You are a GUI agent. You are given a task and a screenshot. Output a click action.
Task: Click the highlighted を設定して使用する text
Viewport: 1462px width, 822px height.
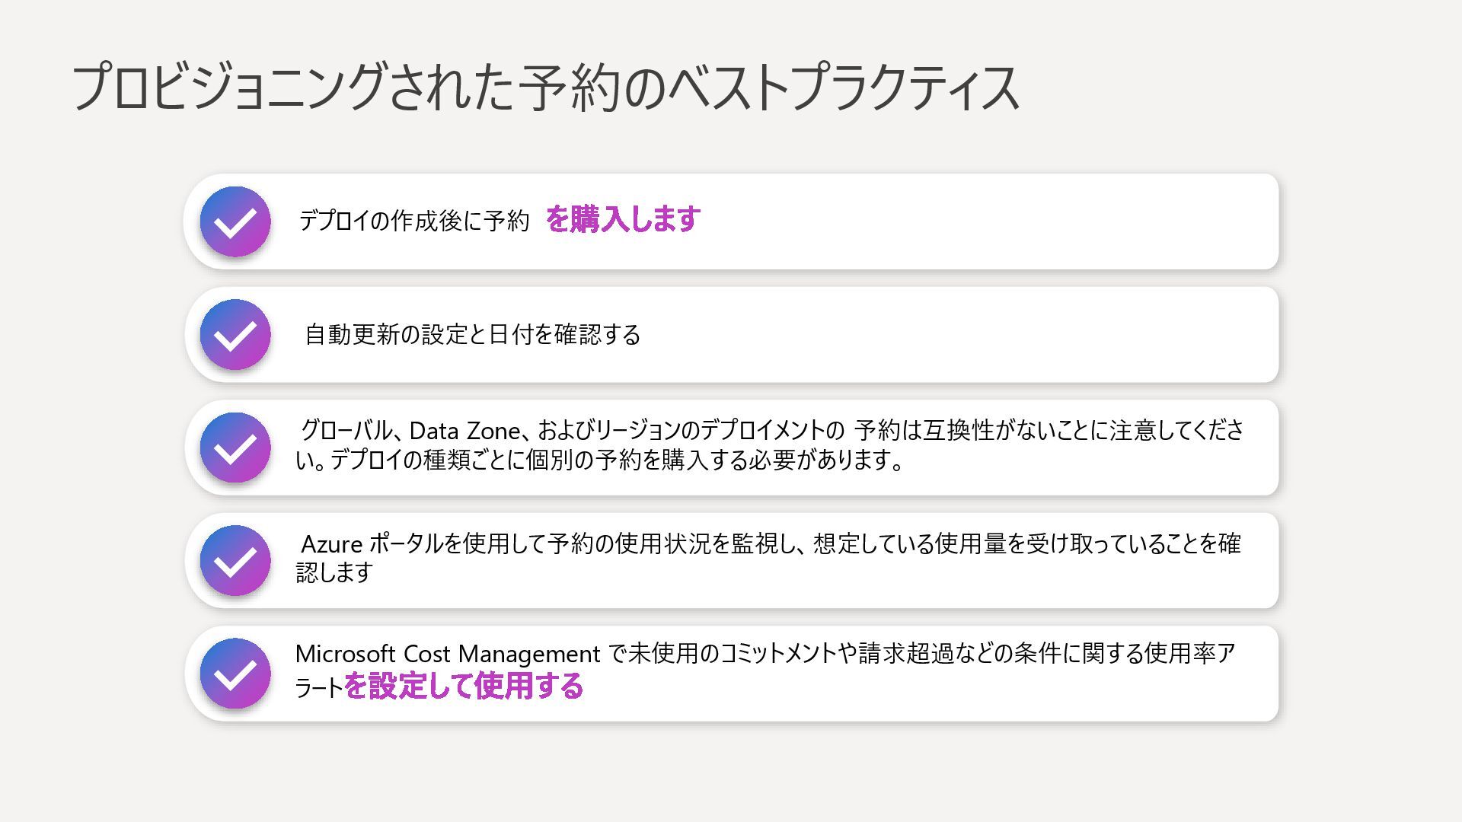pos(463,687)
